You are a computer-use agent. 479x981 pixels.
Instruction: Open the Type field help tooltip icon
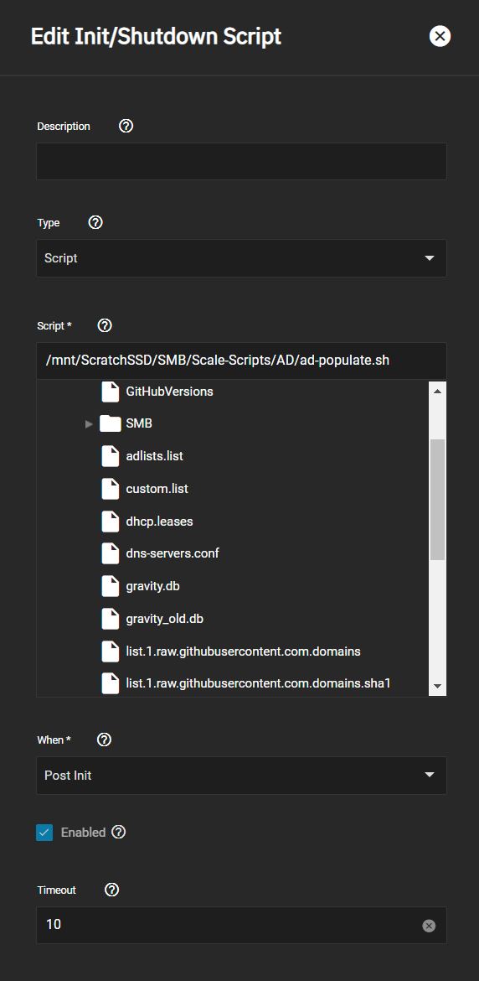click(95, 223)
